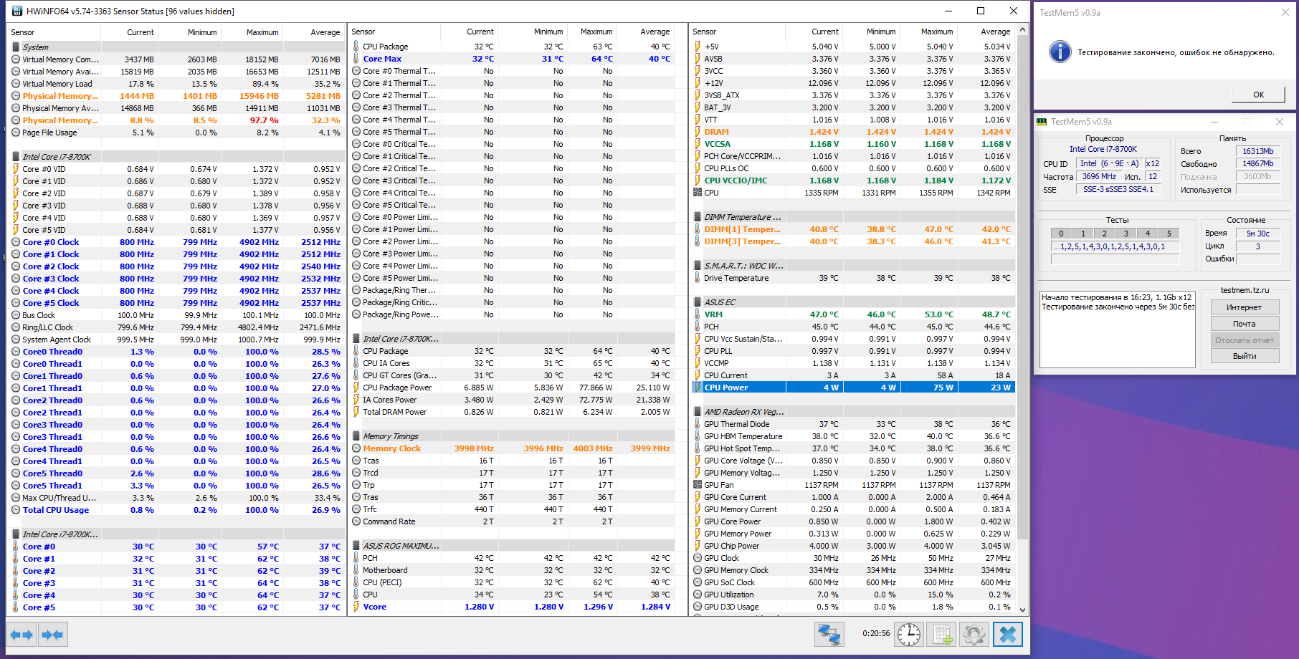
Task: Click the Average column header in right panel
Action: (986, 32)
